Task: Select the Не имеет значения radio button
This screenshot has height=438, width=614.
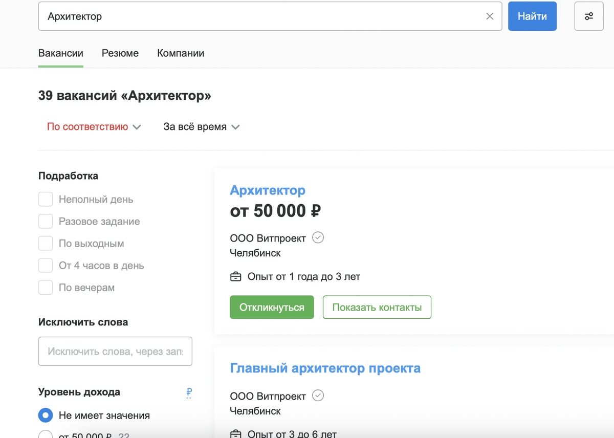Action: pos(46,415)
